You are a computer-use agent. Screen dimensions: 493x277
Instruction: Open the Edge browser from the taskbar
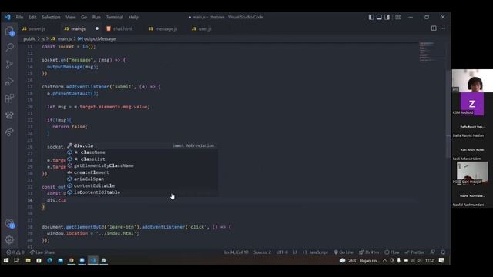tap(49, 260)
